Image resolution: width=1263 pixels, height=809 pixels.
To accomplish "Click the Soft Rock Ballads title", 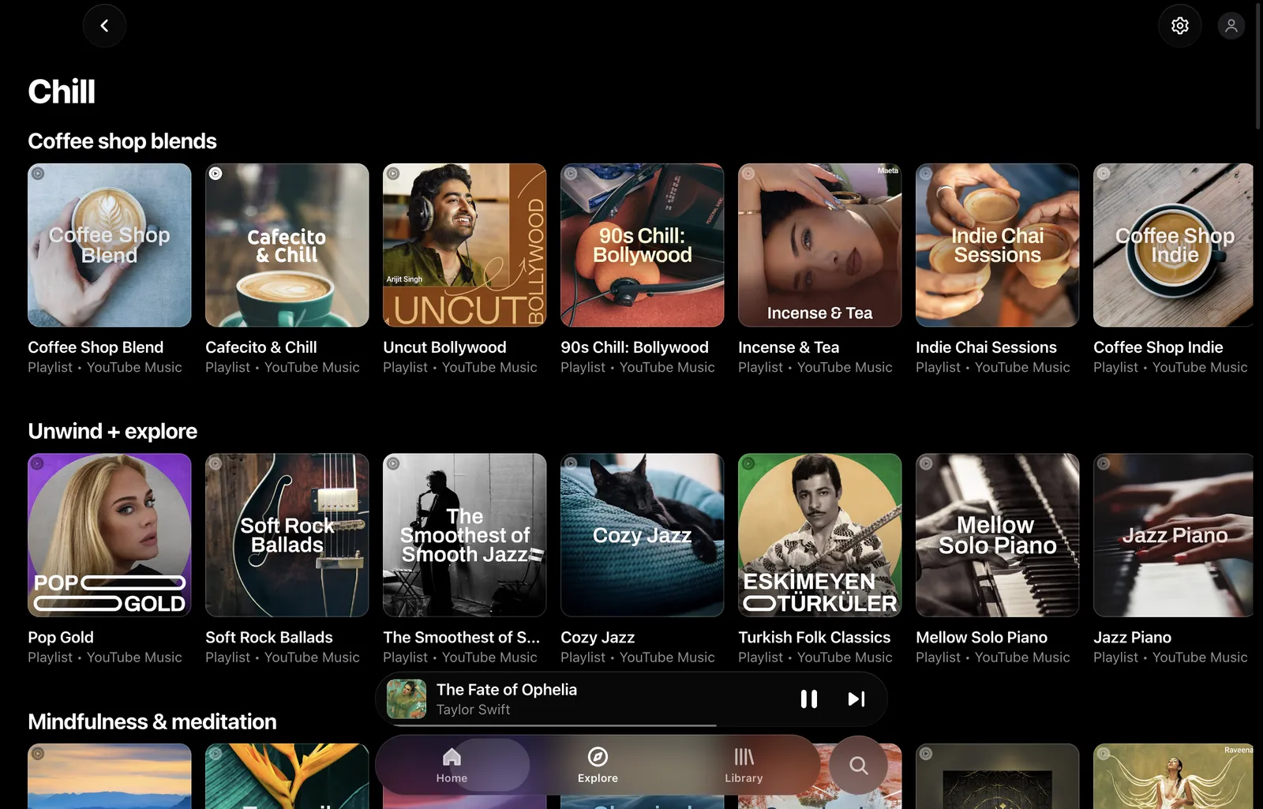I will click(x=269, y=637).
